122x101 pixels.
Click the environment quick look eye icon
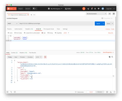110,14
